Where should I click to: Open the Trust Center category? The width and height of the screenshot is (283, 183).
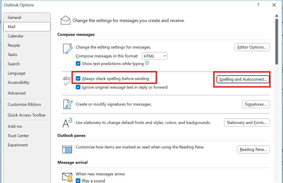[x=27, y=136]
